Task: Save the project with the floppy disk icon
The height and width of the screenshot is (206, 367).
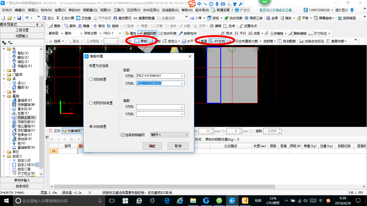Action: (19, 18)
